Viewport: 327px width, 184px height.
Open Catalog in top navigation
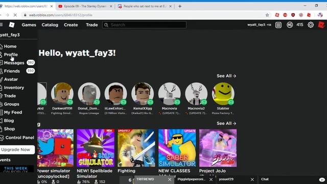coord(50,25)
